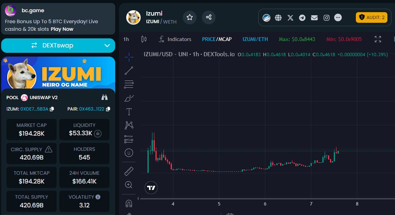The width and height of the screenshot is (395, 215).
Task: Share the Izumi pair page
Action: (209, 17)
